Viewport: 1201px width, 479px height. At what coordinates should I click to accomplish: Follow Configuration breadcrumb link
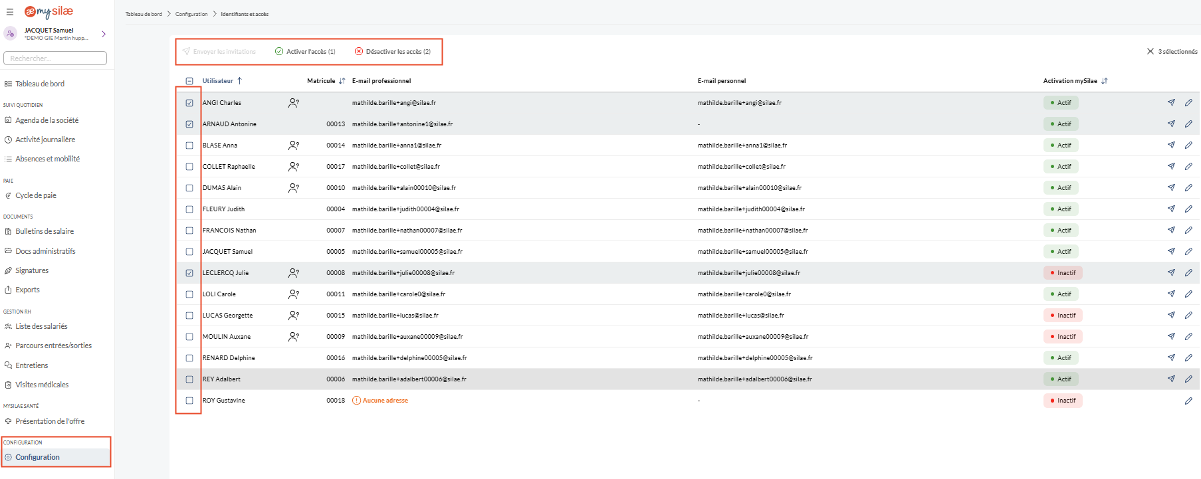(x=191, y=14)
